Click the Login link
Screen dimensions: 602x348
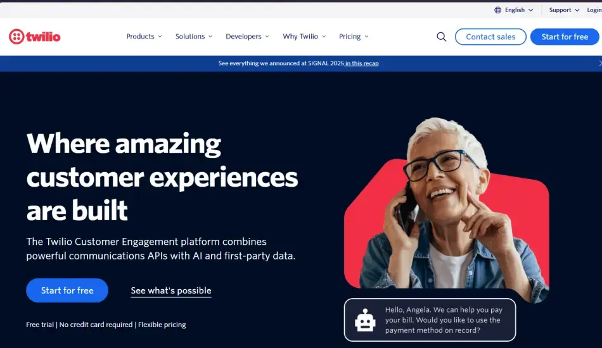pyautogui.click(x=594, y=10)
